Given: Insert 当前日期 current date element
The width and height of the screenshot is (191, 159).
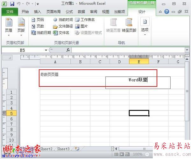Looking at the screenshot, I should [x=41, y=33].
